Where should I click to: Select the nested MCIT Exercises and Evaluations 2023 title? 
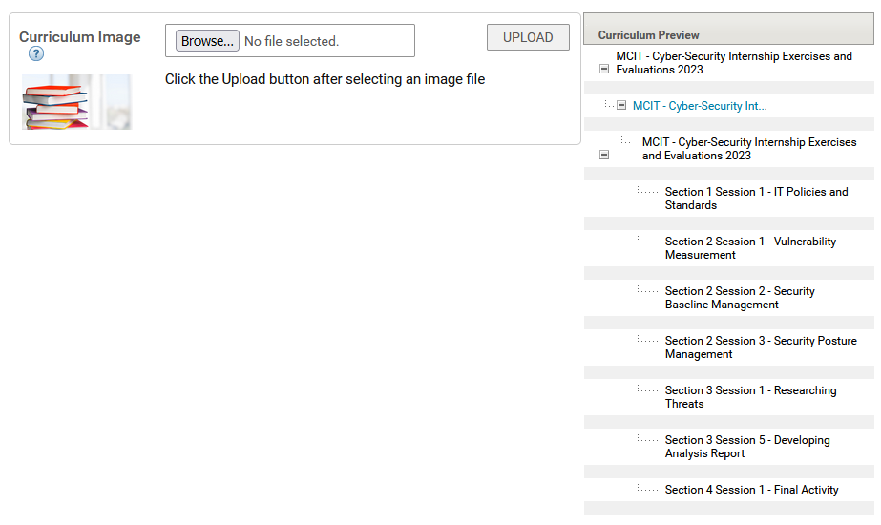point(749,149)
